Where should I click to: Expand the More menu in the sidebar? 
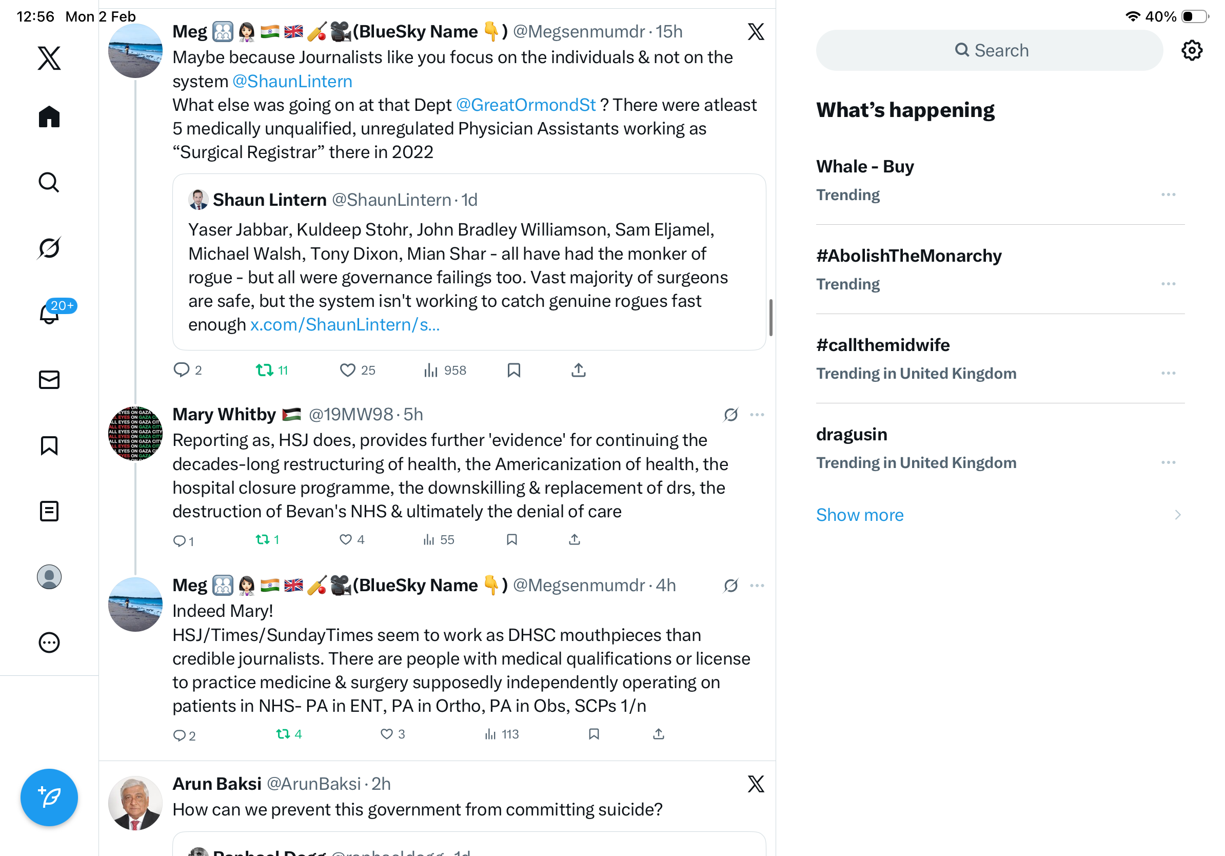tap(49, 643)
